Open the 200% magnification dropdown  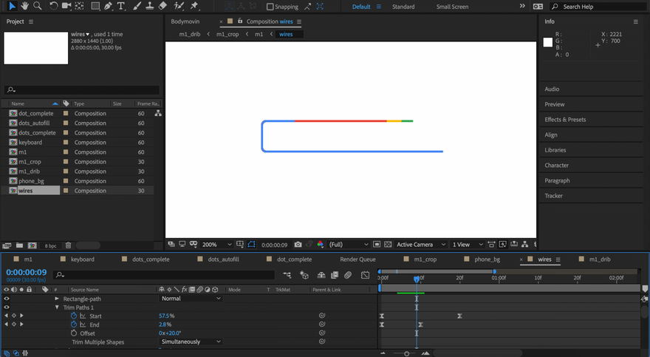[x=216, y=245]
